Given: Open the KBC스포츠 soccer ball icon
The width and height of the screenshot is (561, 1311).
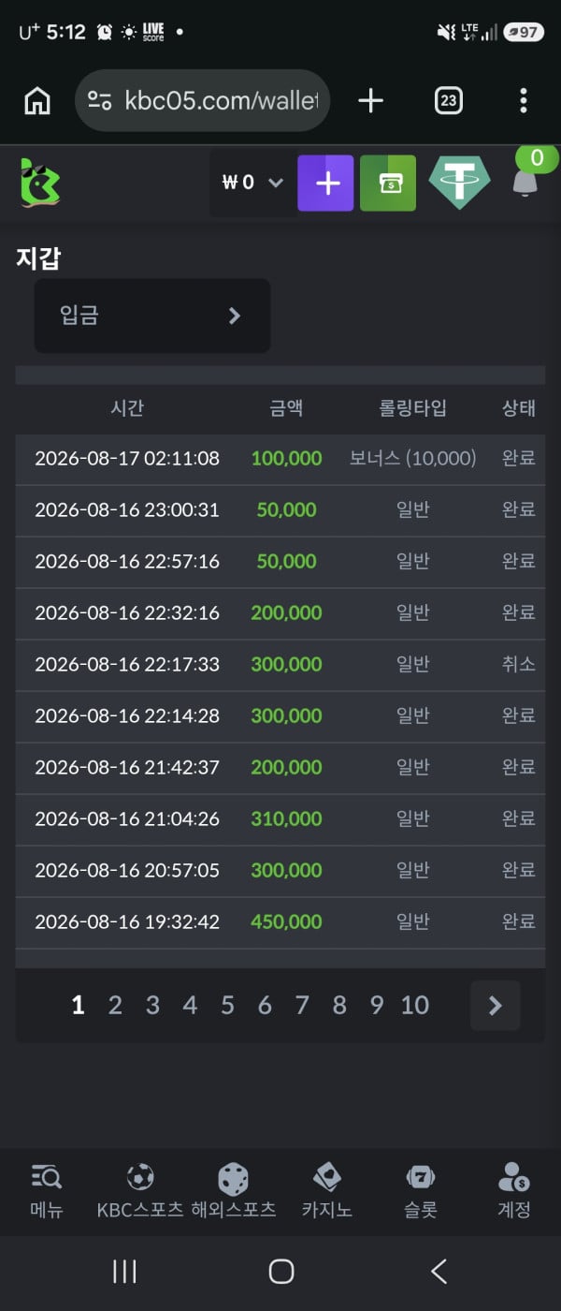Looking at the screenshot, I should pos(140,1177).
